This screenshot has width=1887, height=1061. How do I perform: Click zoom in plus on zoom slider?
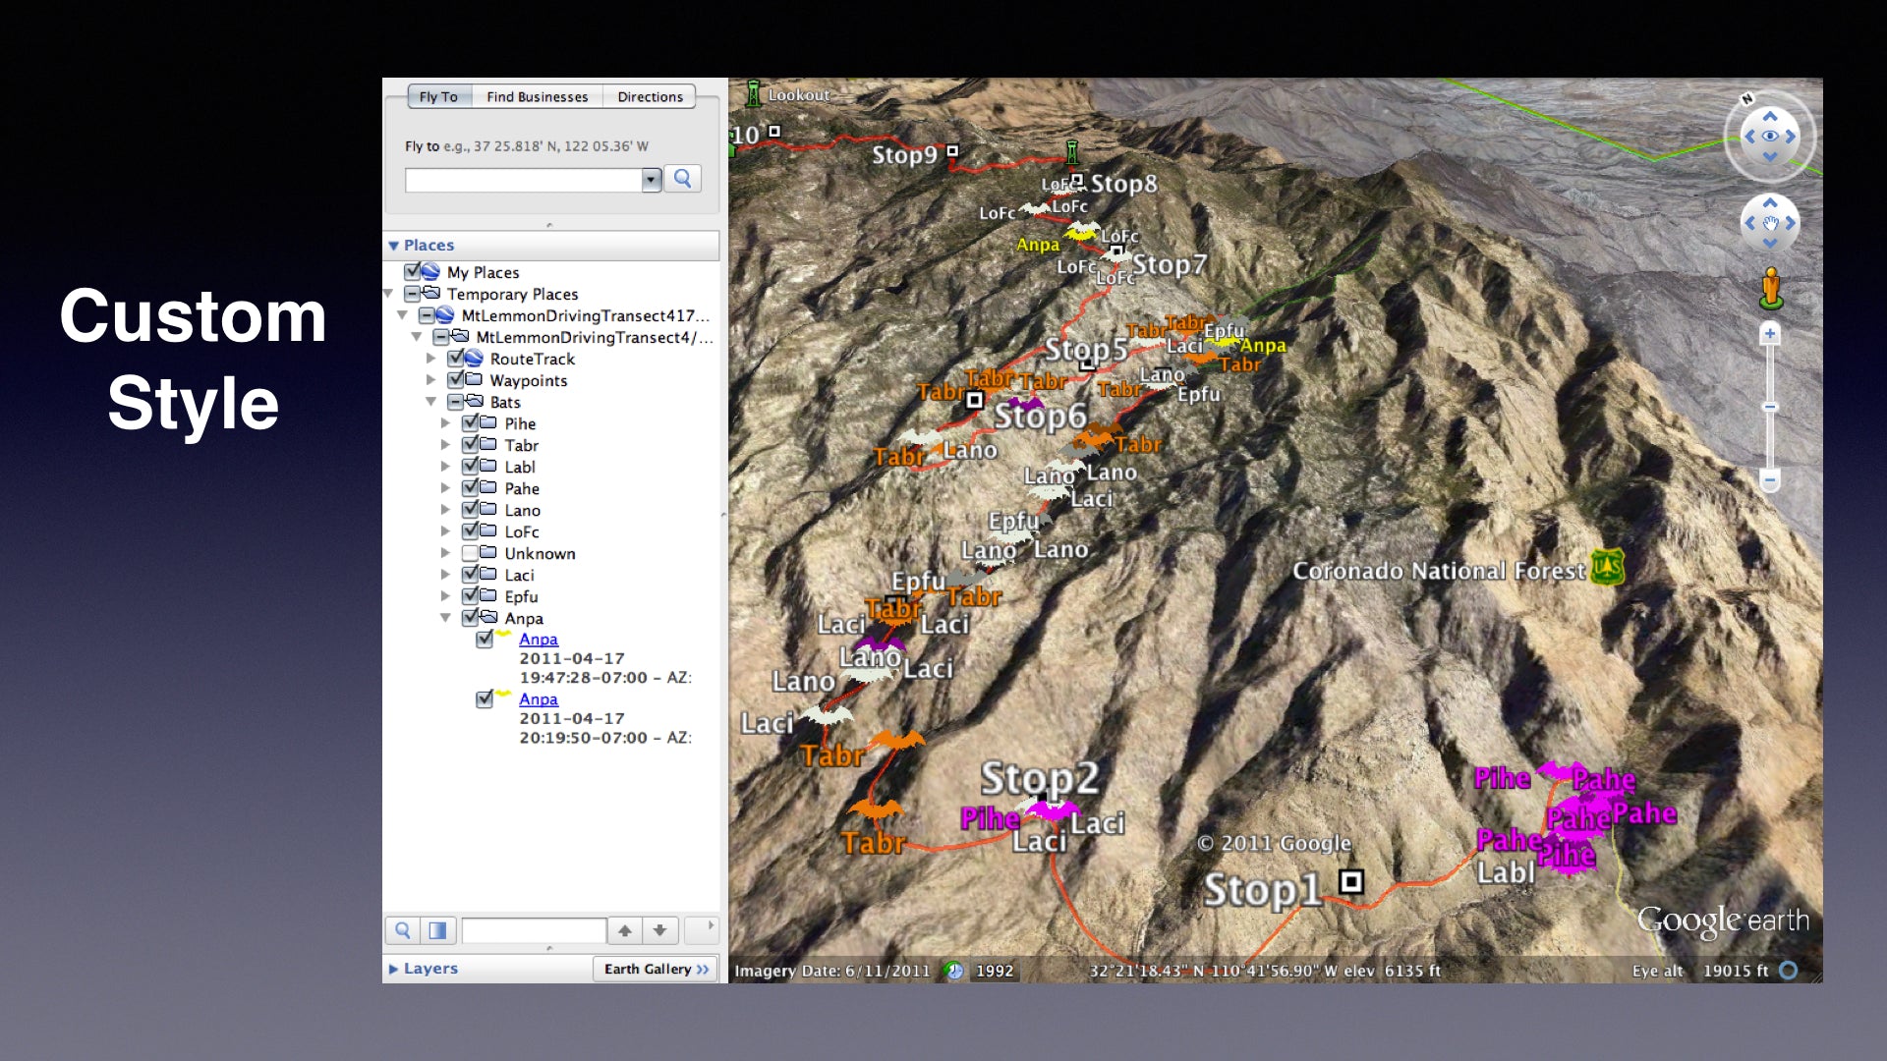coord(1770,334)
